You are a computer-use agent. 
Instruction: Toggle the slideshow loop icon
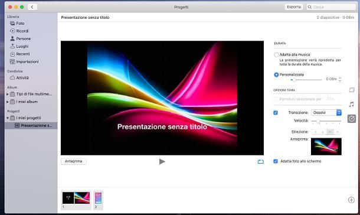click(x=261, y=162)
